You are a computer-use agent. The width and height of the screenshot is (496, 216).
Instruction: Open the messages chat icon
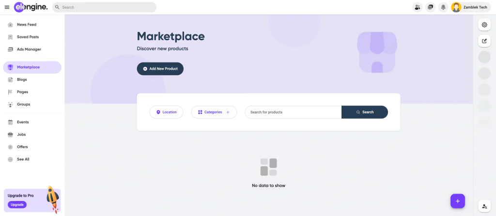tap(430, 7)
